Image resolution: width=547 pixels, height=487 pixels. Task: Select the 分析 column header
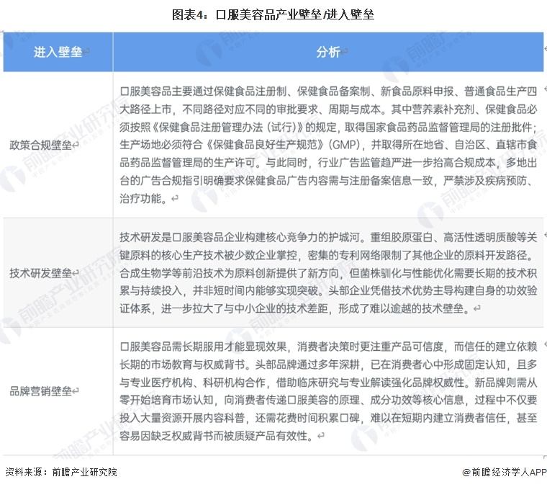coord(328,52)
